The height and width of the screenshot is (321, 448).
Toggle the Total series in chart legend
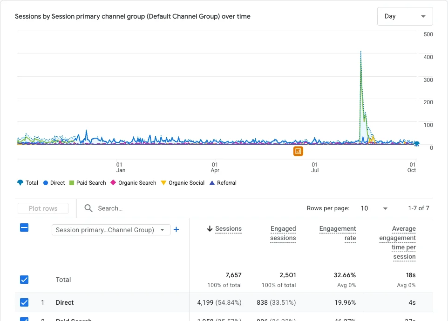[x=27, y=183]
